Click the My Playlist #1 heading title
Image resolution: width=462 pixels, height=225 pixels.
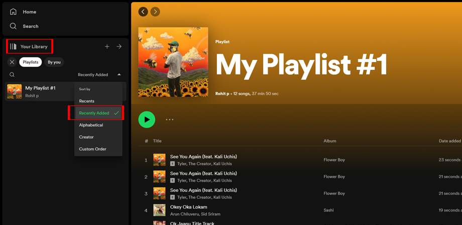tap(301, 65)
